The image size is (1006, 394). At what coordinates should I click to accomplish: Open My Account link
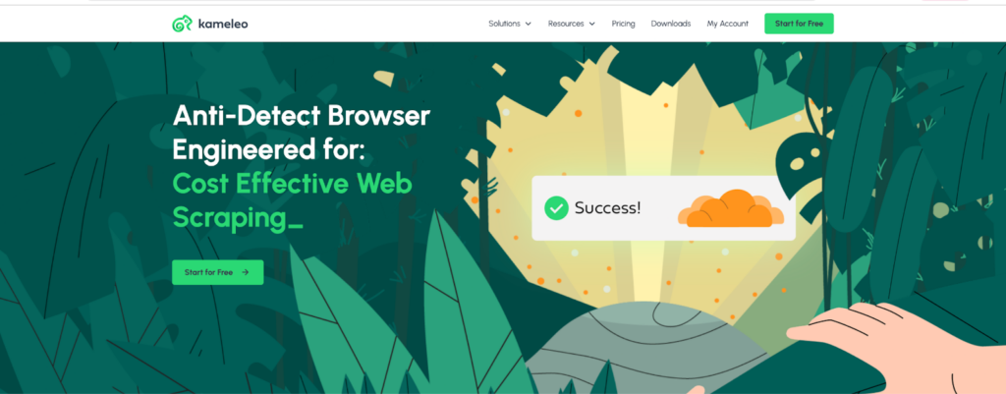[x=728, y=24]
